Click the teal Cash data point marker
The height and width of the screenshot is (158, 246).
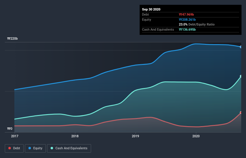click(241, 76)
